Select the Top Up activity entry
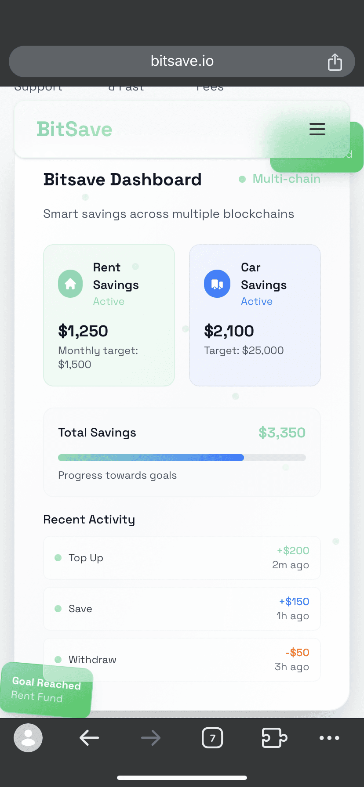 coord(182,558)
